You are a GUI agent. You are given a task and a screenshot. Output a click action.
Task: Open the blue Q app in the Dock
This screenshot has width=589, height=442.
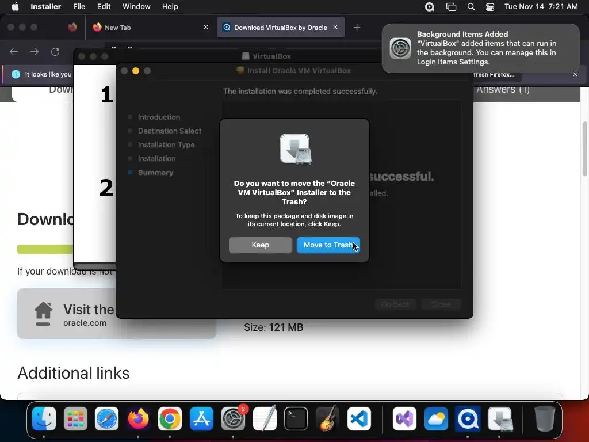(468, 418)
